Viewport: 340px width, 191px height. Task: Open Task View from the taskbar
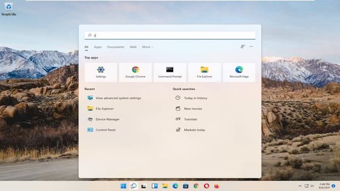(143, 186)
